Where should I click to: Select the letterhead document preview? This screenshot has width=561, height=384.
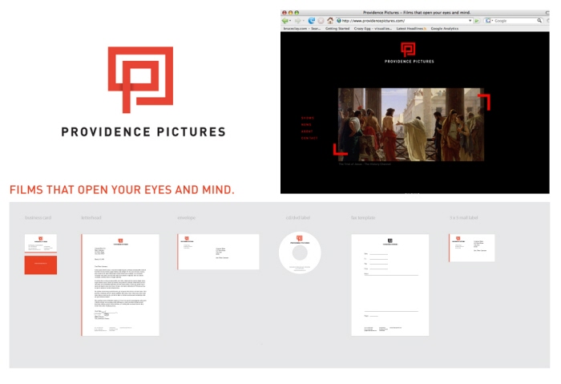119,285
